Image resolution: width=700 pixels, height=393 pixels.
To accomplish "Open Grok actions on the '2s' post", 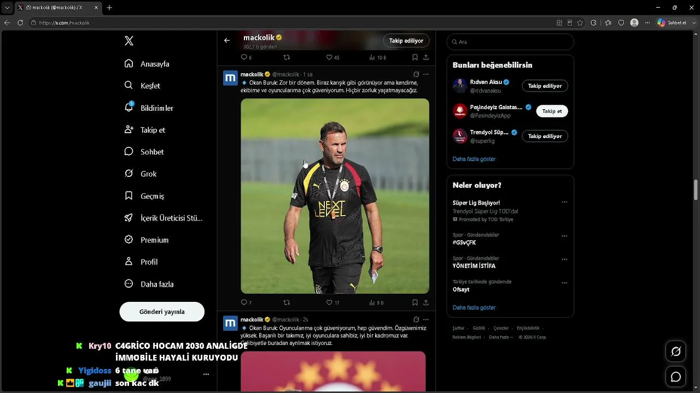I will (416, 319).
